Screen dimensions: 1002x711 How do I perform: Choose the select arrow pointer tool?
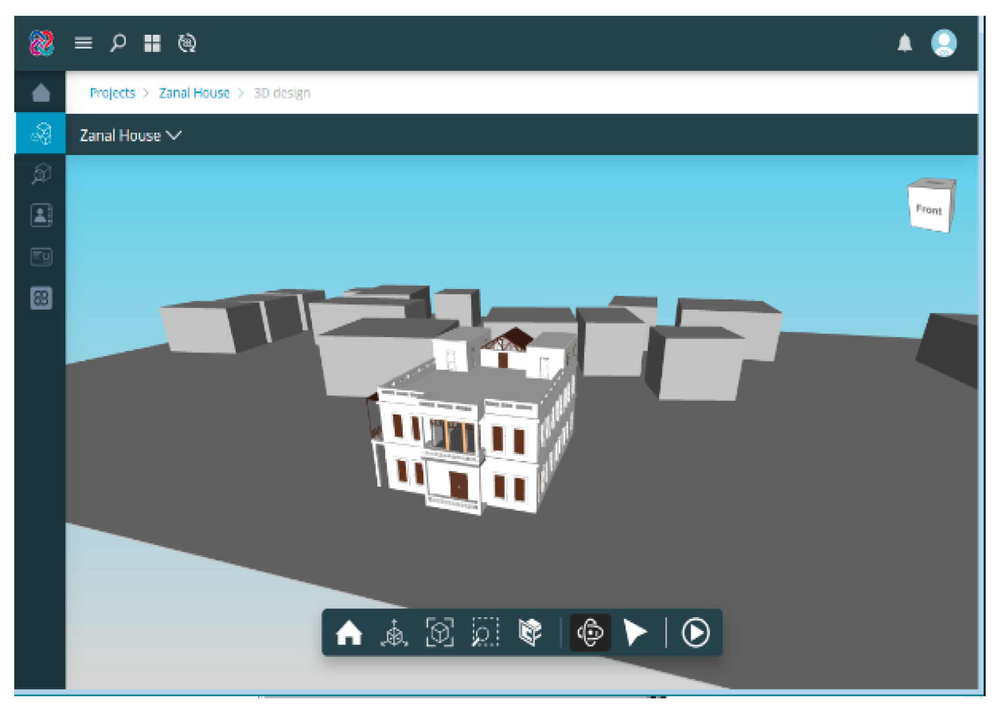pos(635,633)
